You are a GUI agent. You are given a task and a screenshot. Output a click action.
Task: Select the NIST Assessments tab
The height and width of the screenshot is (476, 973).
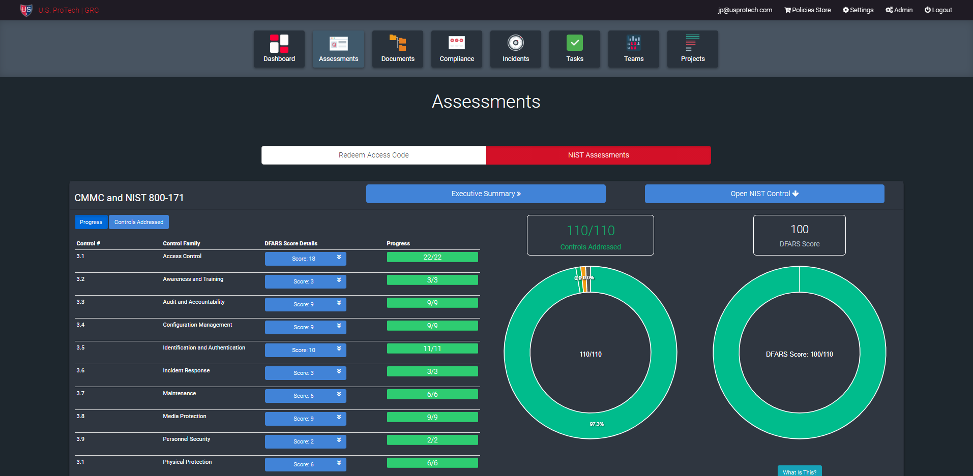(x=599, y=155)
